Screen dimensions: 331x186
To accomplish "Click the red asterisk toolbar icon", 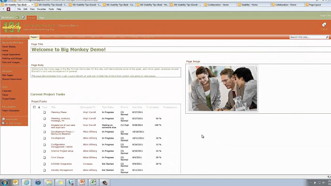I will point(9,9).
